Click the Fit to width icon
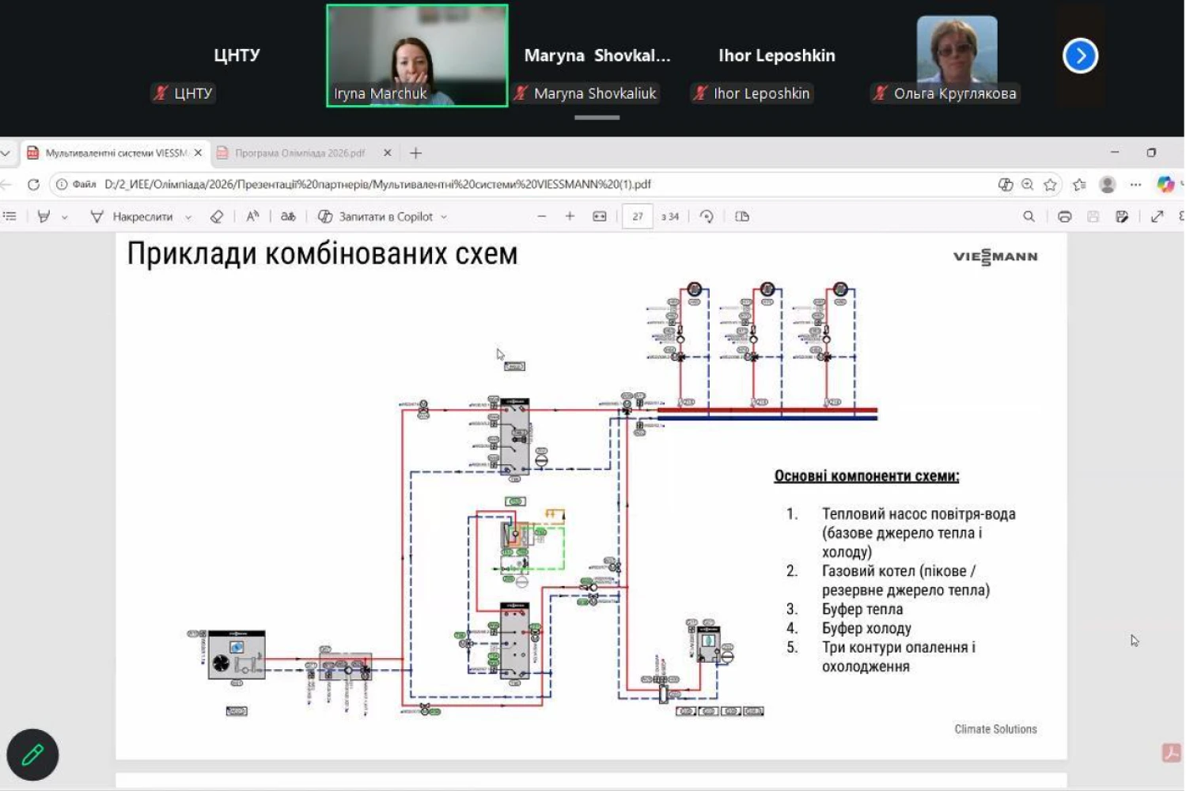The image size is (1186, 791). [x=600, y=217]
